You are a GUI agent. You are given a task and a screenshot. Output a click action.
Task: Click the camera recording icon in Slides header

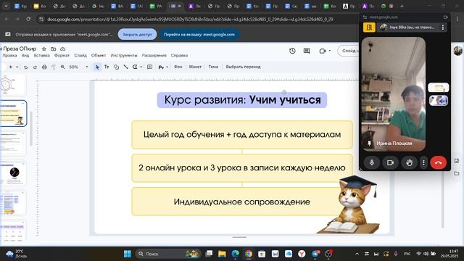[x=323, y=51]
